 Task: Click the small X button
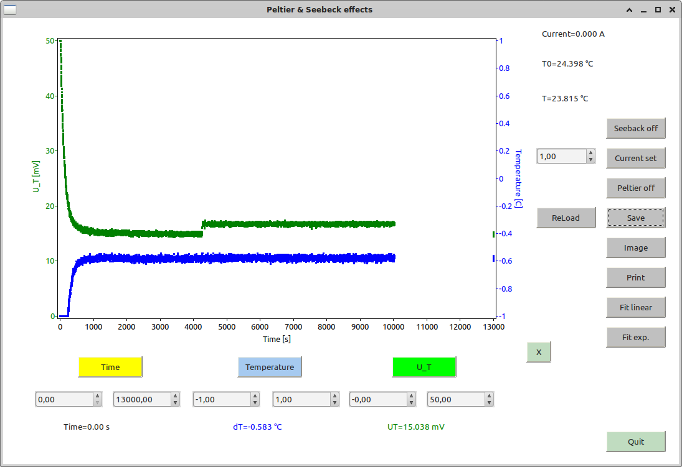click(539, 353)
